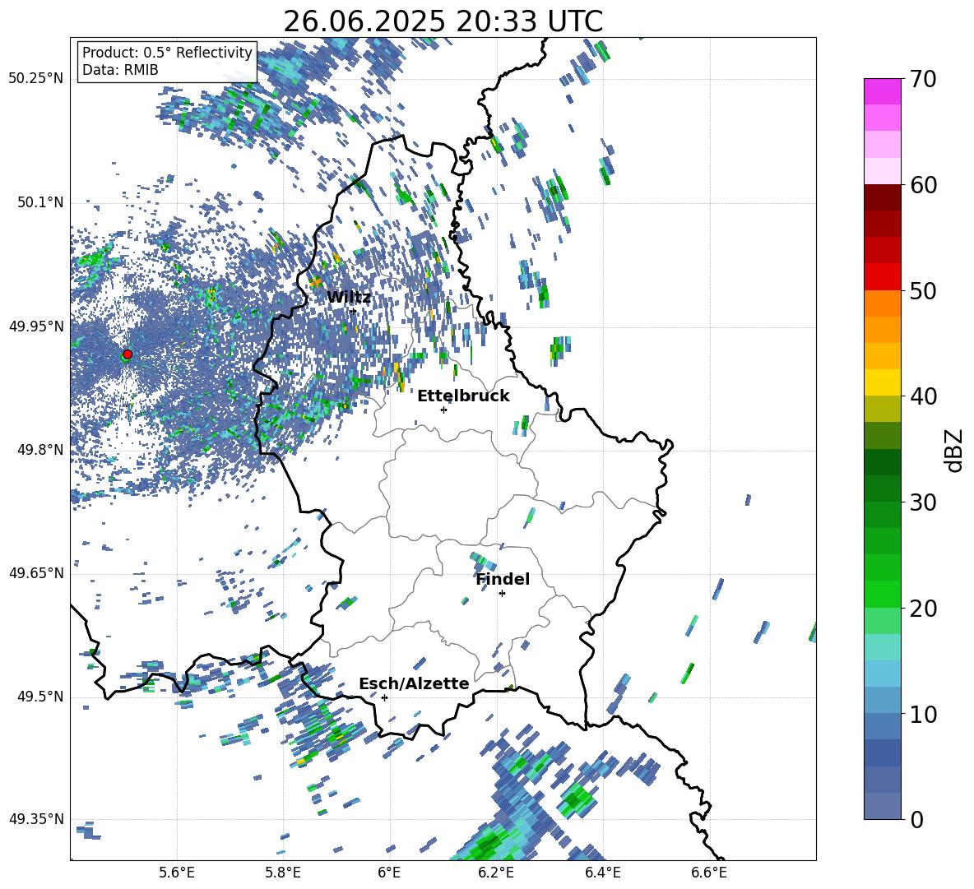Click the title 26.06.2025 20:33 UTC
The height and width of the screenshot is (889, 974).
tap(443, 21)
